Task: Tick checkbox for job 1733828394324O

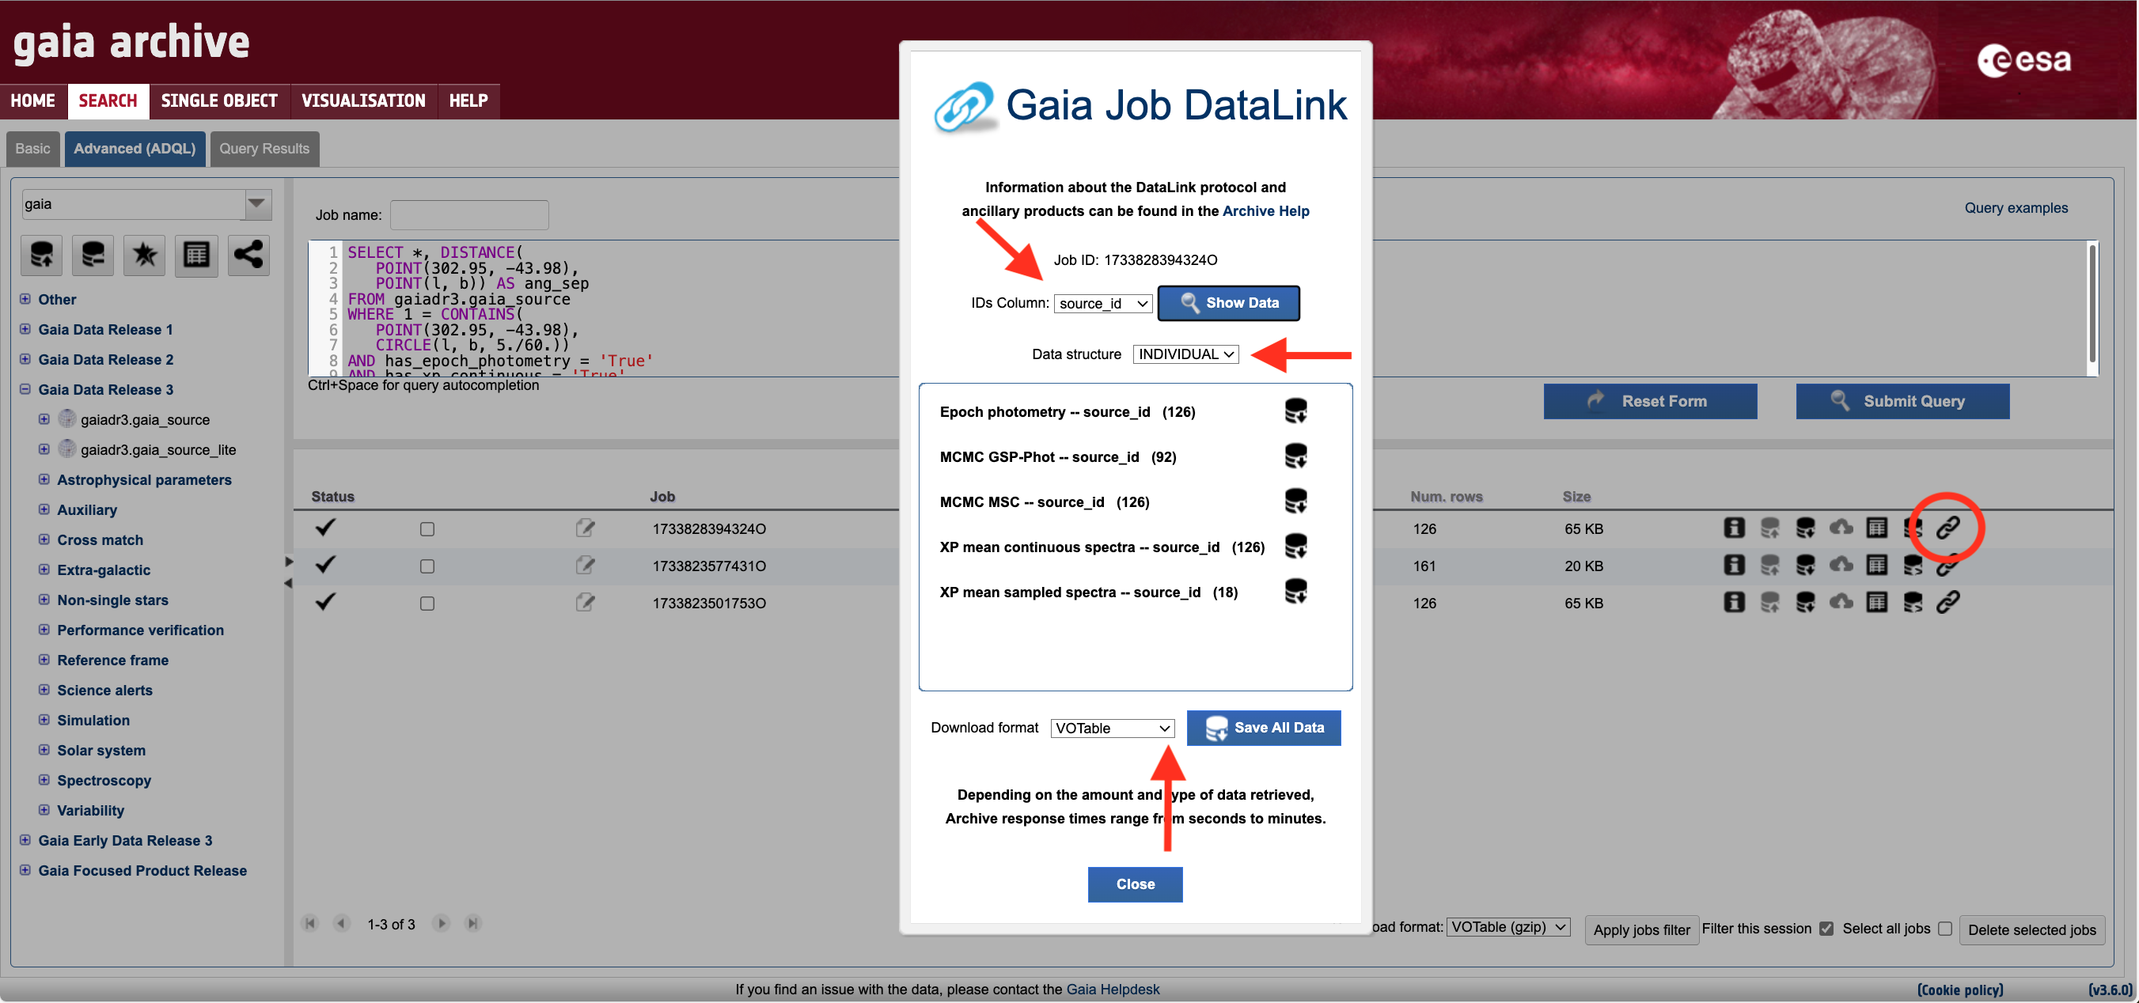Action: point(427,529)
